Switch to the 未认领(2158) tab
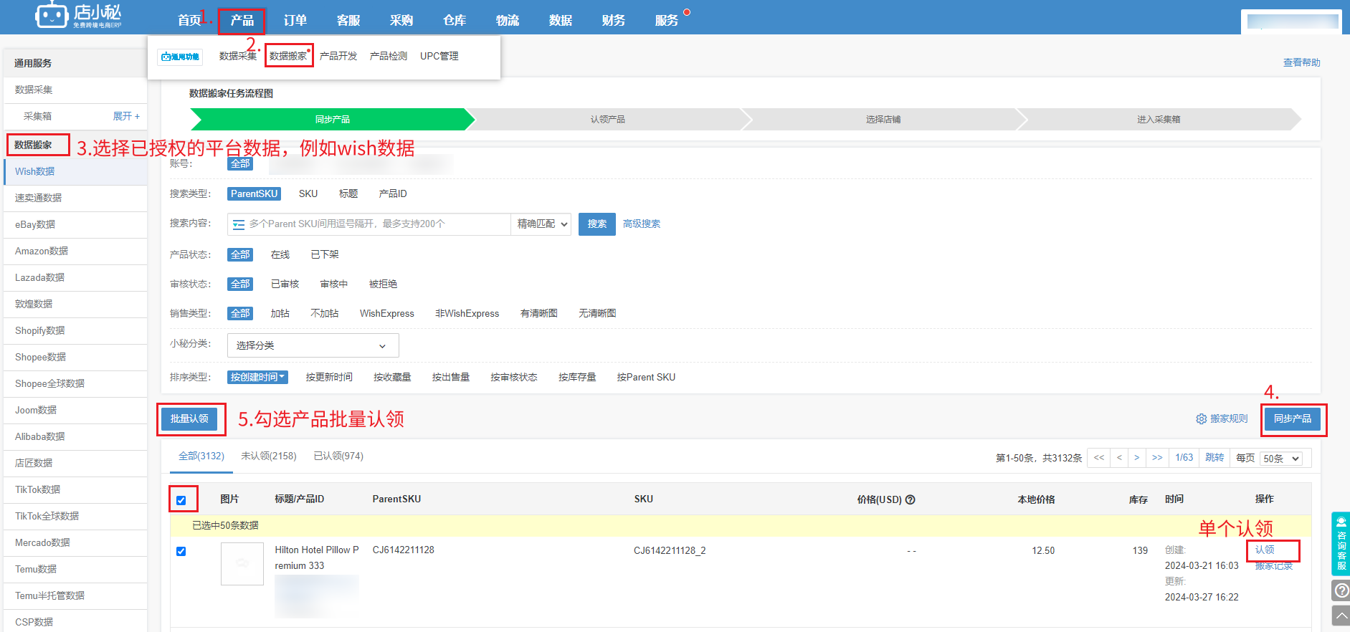The width and height of the screenshot is (1350, 632). [269, 456]
